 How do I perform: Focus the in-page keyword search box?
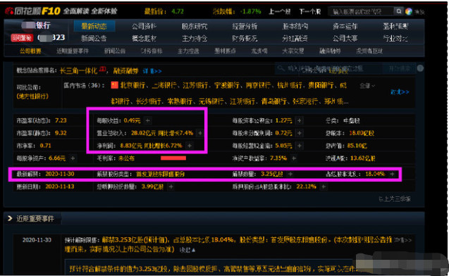[x=328, y=68]
